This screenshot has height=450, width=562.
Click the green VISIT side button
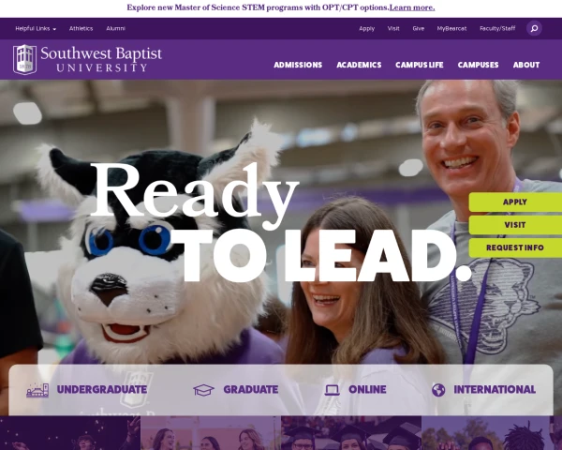click(x=515, y=225)
